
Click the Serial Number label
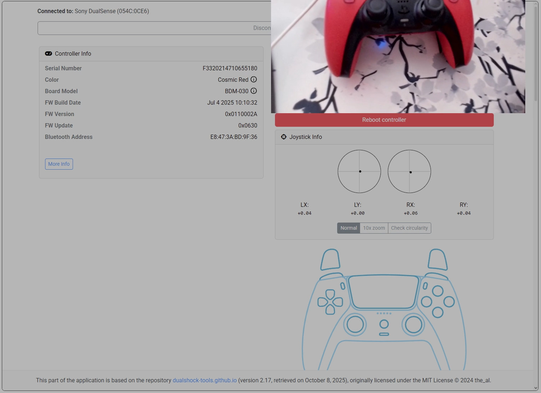coord(63,68)
